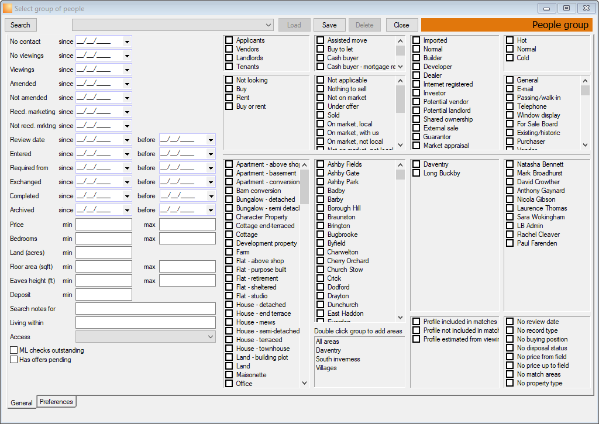
Task: Click the Price min input field
Action: pos(104,225)
